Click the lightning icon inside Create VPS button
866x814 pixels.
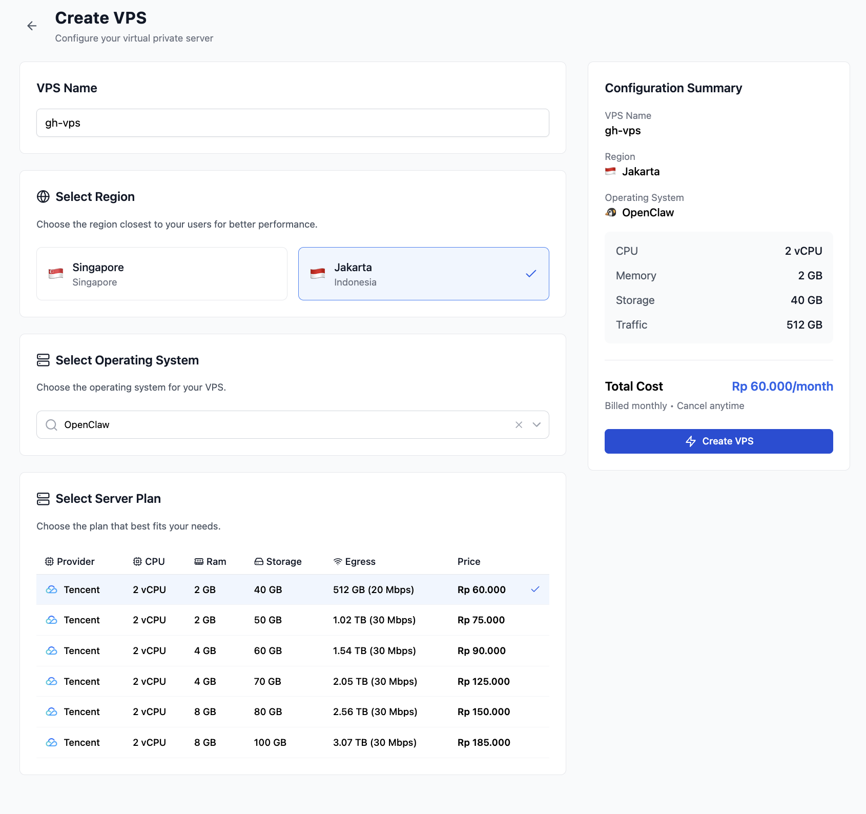[x=691, y=441]
